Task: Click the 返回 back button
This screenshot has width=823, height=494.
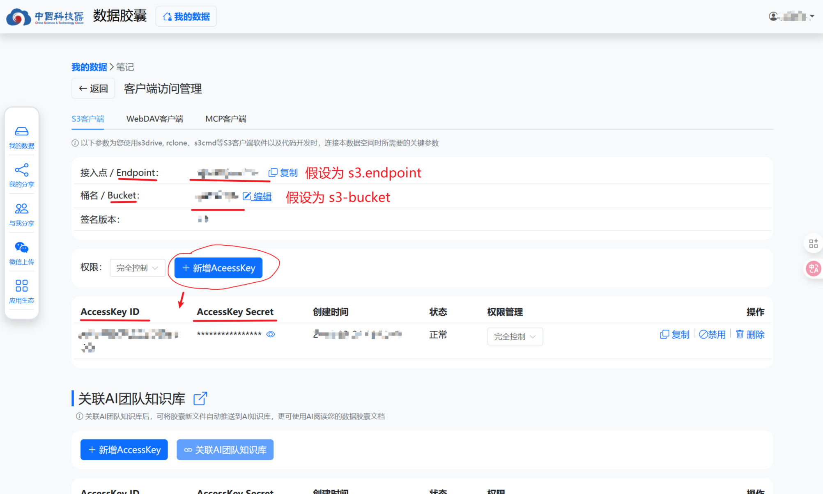Action: pyautogui.click(x=93, y=88)
